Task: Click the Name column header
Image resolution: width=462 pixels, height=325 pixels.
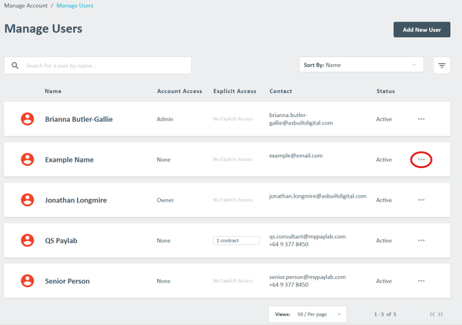Action: [53, 91]
